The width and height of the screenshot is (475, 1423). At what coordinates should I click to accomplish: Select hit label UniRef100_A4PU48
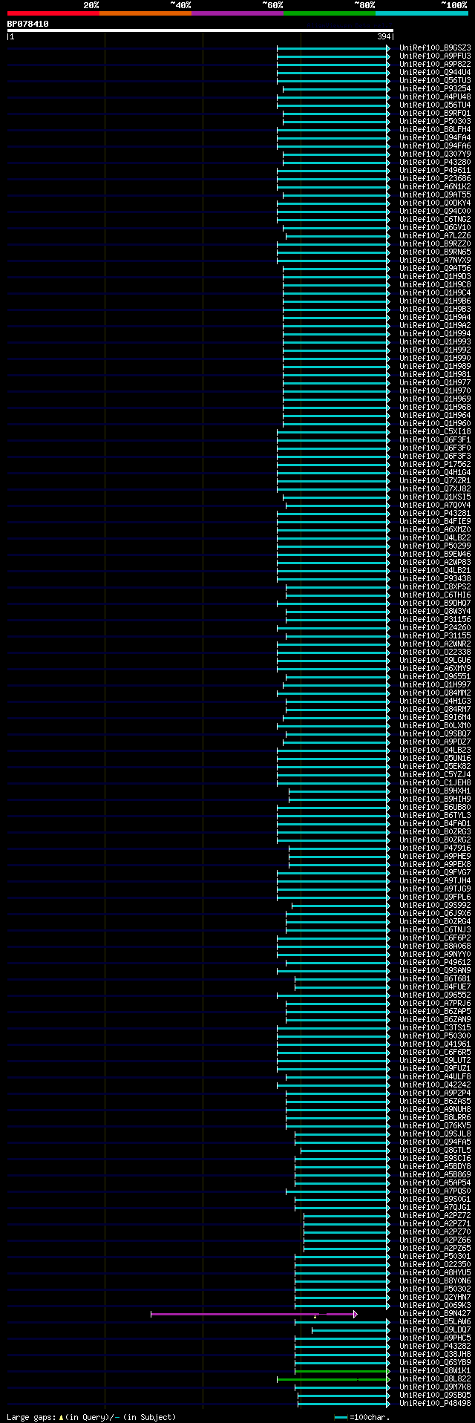[435, 96]
